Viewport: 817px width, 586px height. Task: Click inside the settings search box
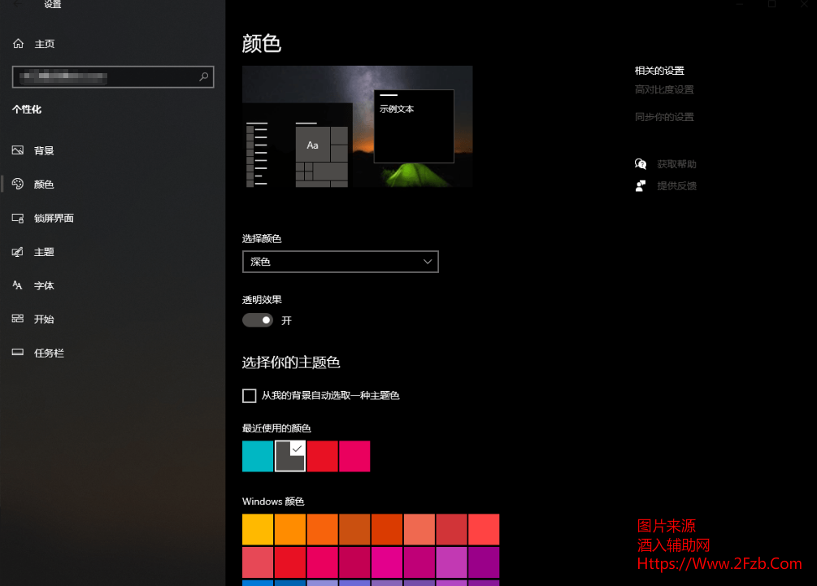(106, 77)
